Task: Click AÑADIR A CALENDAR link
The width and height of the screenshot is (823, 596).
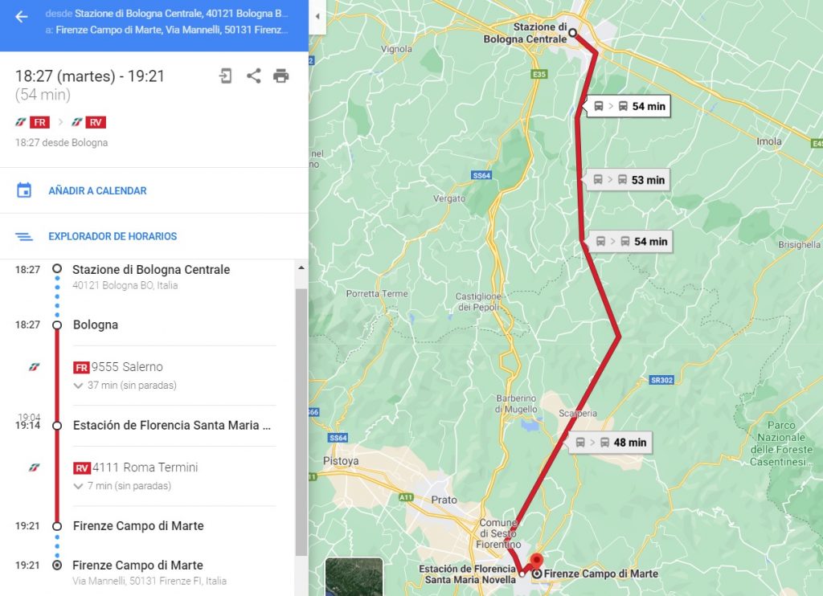Action: coord(97,191)
